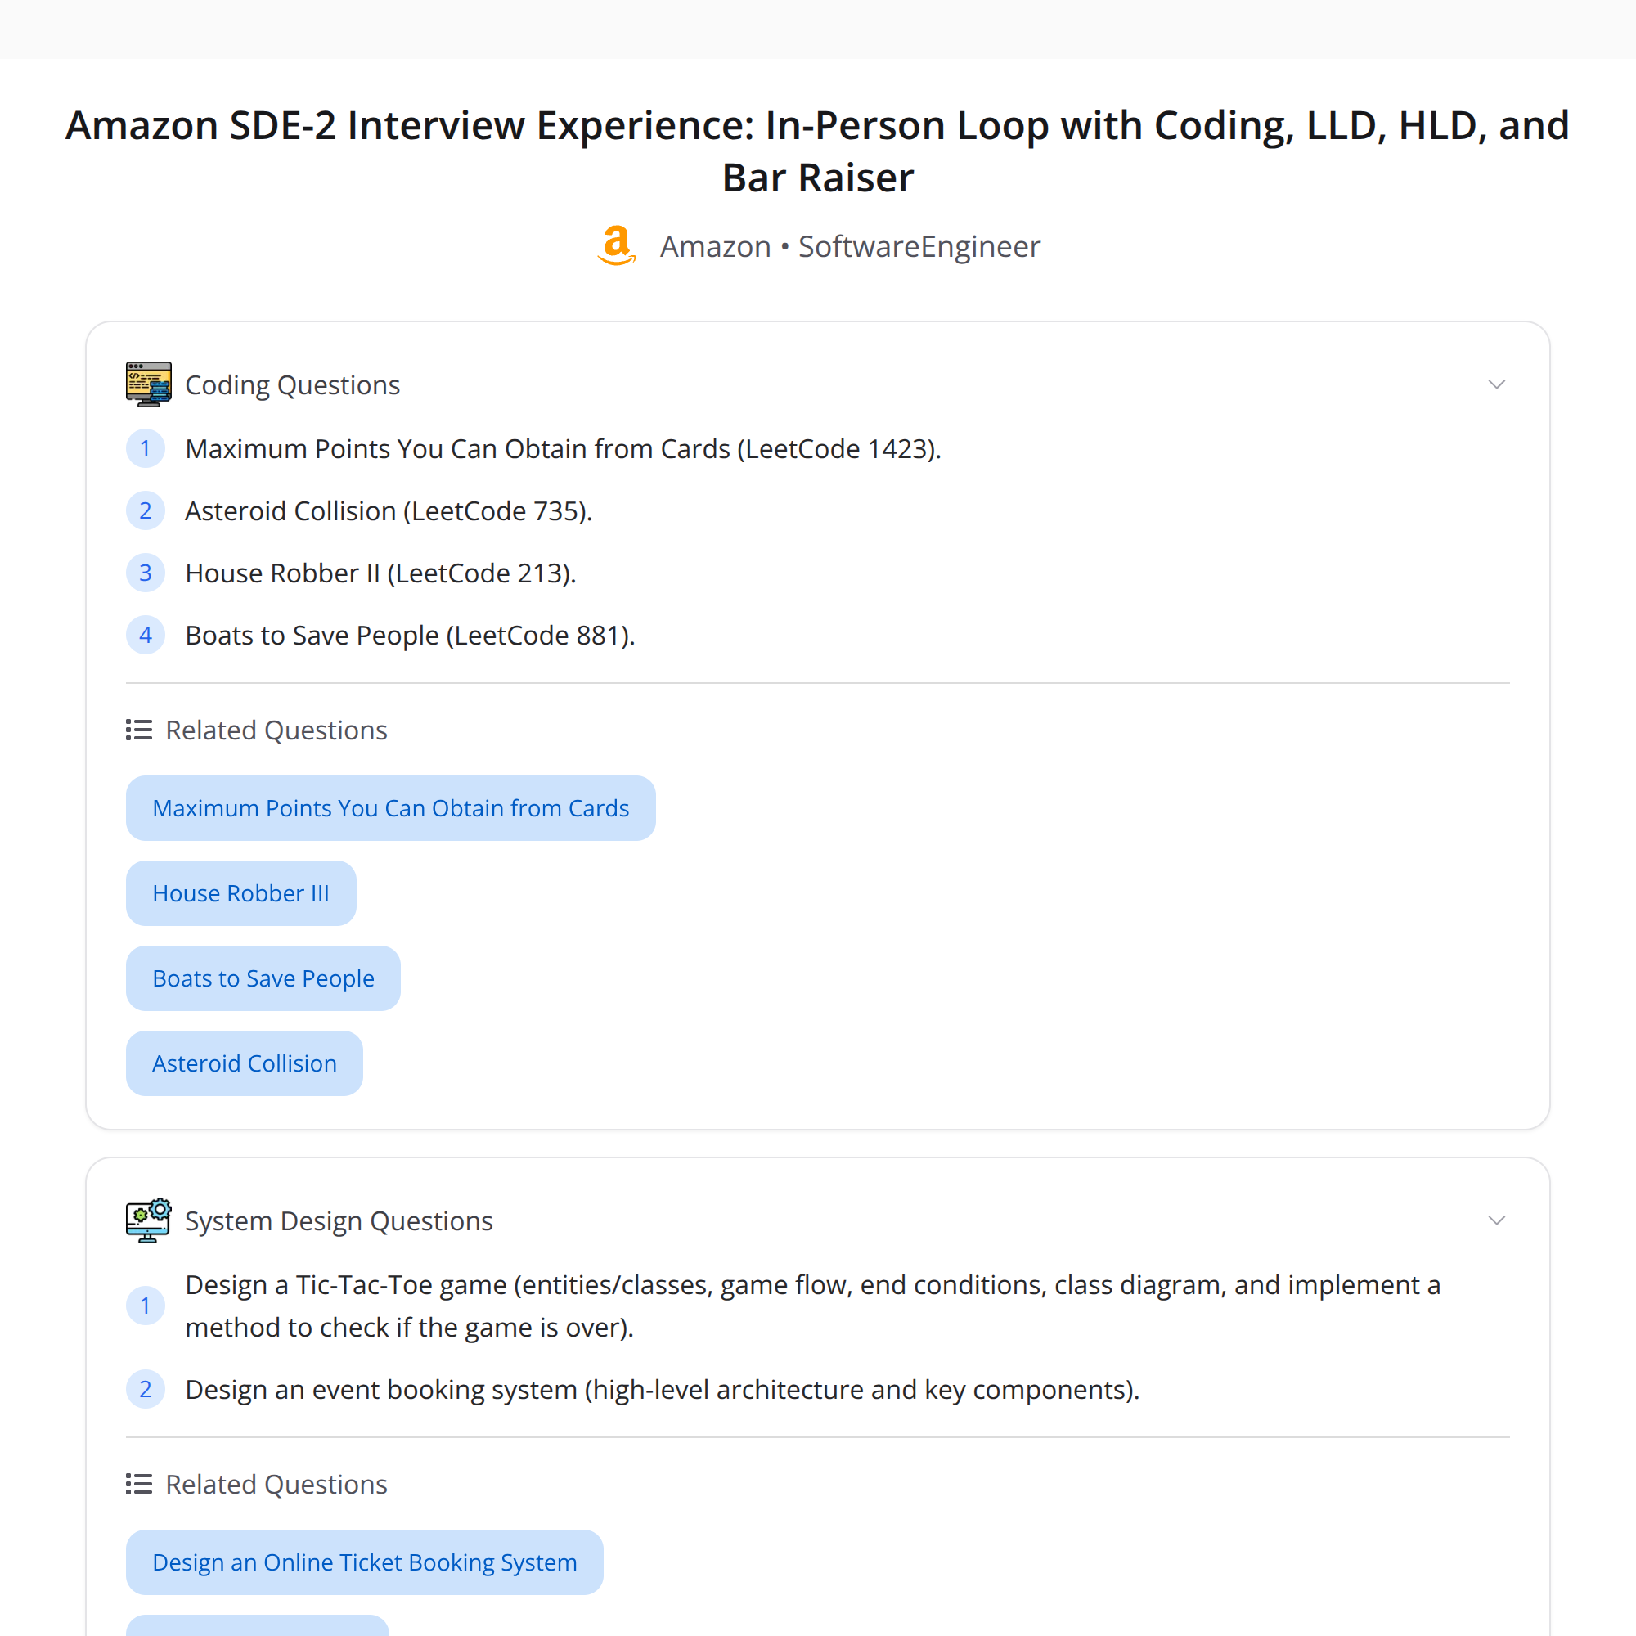This screenshot has height=1636, width=1636.
Task: Click the System Design Questions gear-monitor icon
Action: 148,1220
